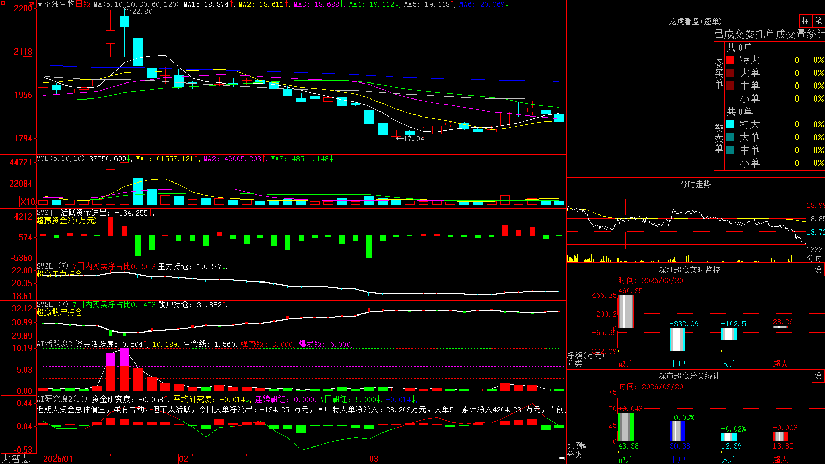Click the AI研究度2(10) indicator name
Screen dimensions: 825x464
(62, 399)
